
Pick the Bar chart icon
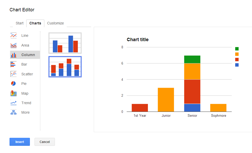[13, 64]
